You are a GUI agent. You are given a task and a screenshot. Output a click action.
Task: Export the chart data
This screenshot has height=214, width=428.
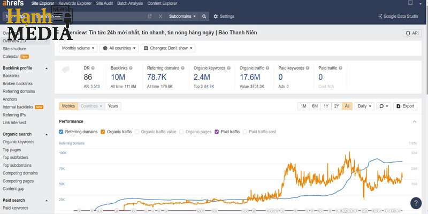click(406, 106)
